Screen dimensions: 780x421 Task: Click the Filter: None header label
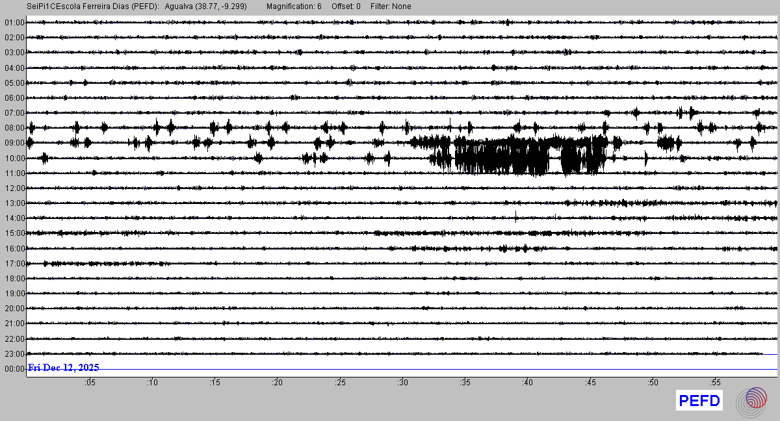click(x=391, y=6)
